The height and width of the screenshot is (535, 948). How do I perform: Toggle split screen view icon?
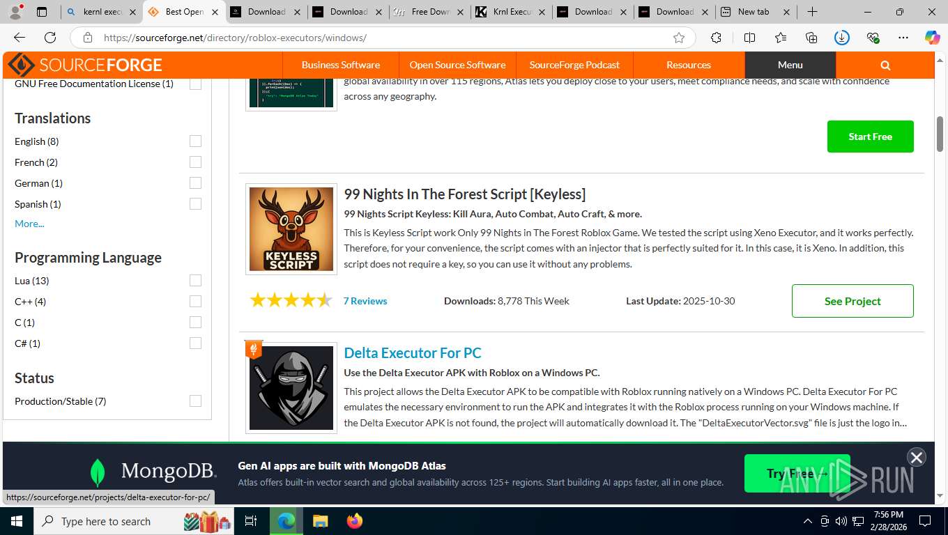pyautogui.click(x=749, y=38)
